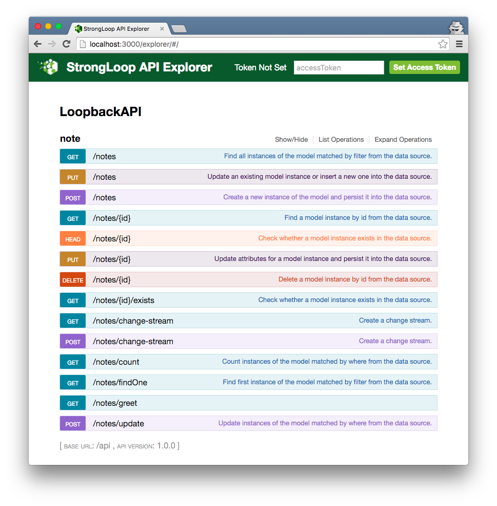Click the POST badge for /notes/change-stream

coord(73,342)
